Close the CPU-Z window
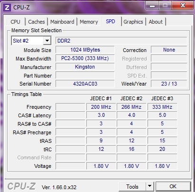 183,6
